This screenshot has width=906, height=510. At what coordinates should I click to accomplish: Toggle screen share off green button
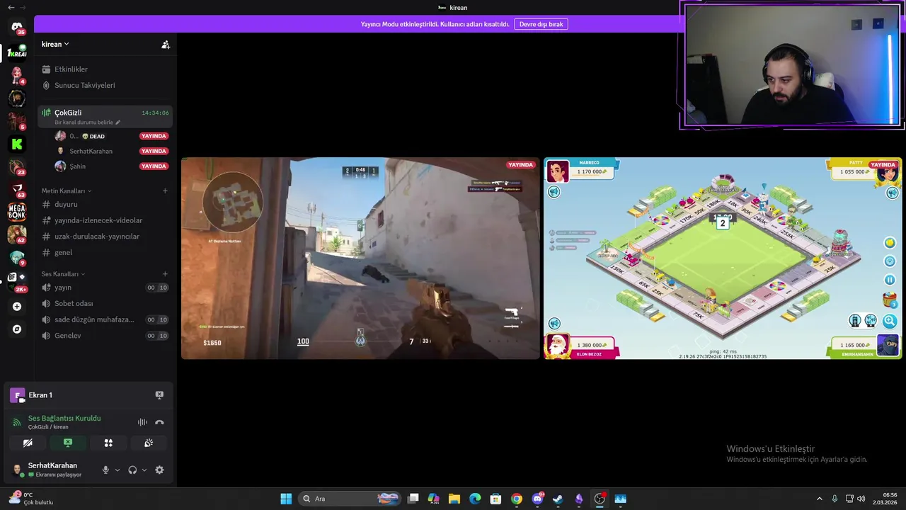click(x=68, y=443)
